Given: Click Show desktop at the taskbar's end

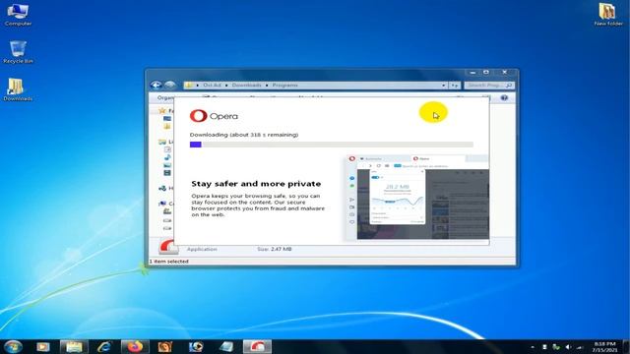Looking at the screenshot, I should 626,347.
